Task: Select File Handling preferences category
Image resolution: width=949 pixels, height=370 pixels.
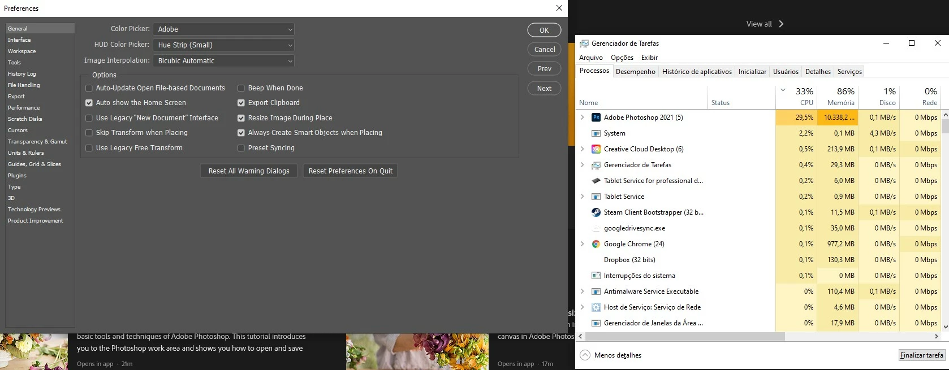Action: pyautogui.click(x=24, y=85)
